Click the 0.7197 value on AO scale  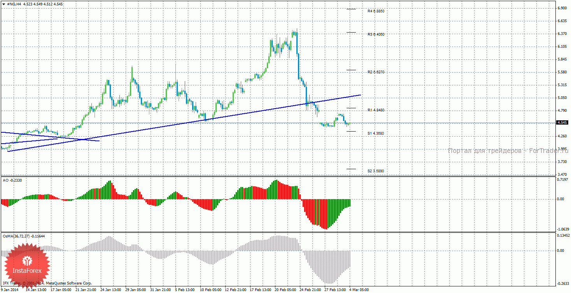(x=563, y=180)
